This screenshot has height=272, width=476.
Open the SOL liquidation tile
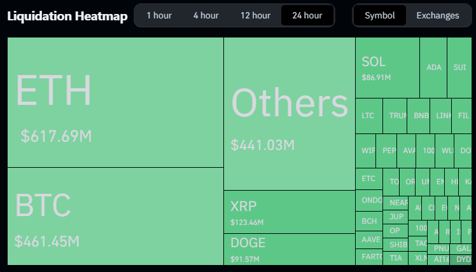pos(387,67)
